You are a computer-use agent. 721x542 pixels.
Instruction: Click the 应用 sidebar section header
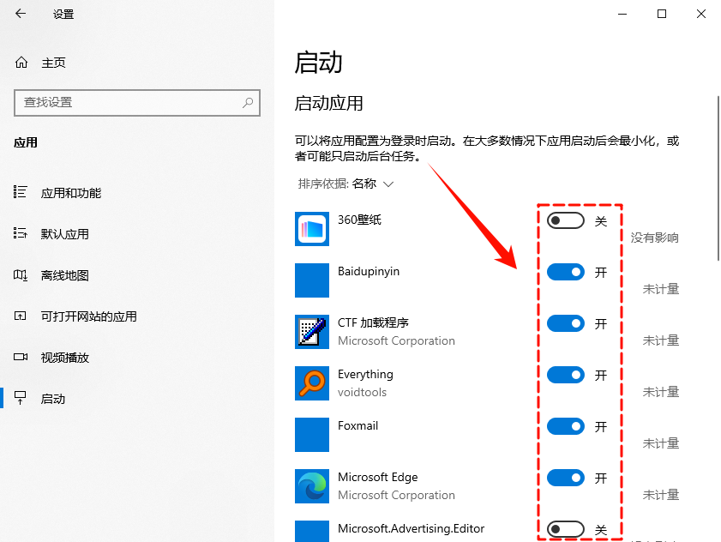[x=26, y=142]
